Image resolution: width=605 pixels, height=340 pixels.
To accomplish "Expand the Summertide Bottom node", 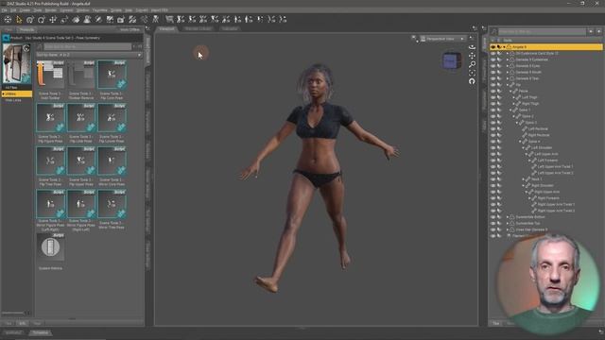I will click(508, 217).
